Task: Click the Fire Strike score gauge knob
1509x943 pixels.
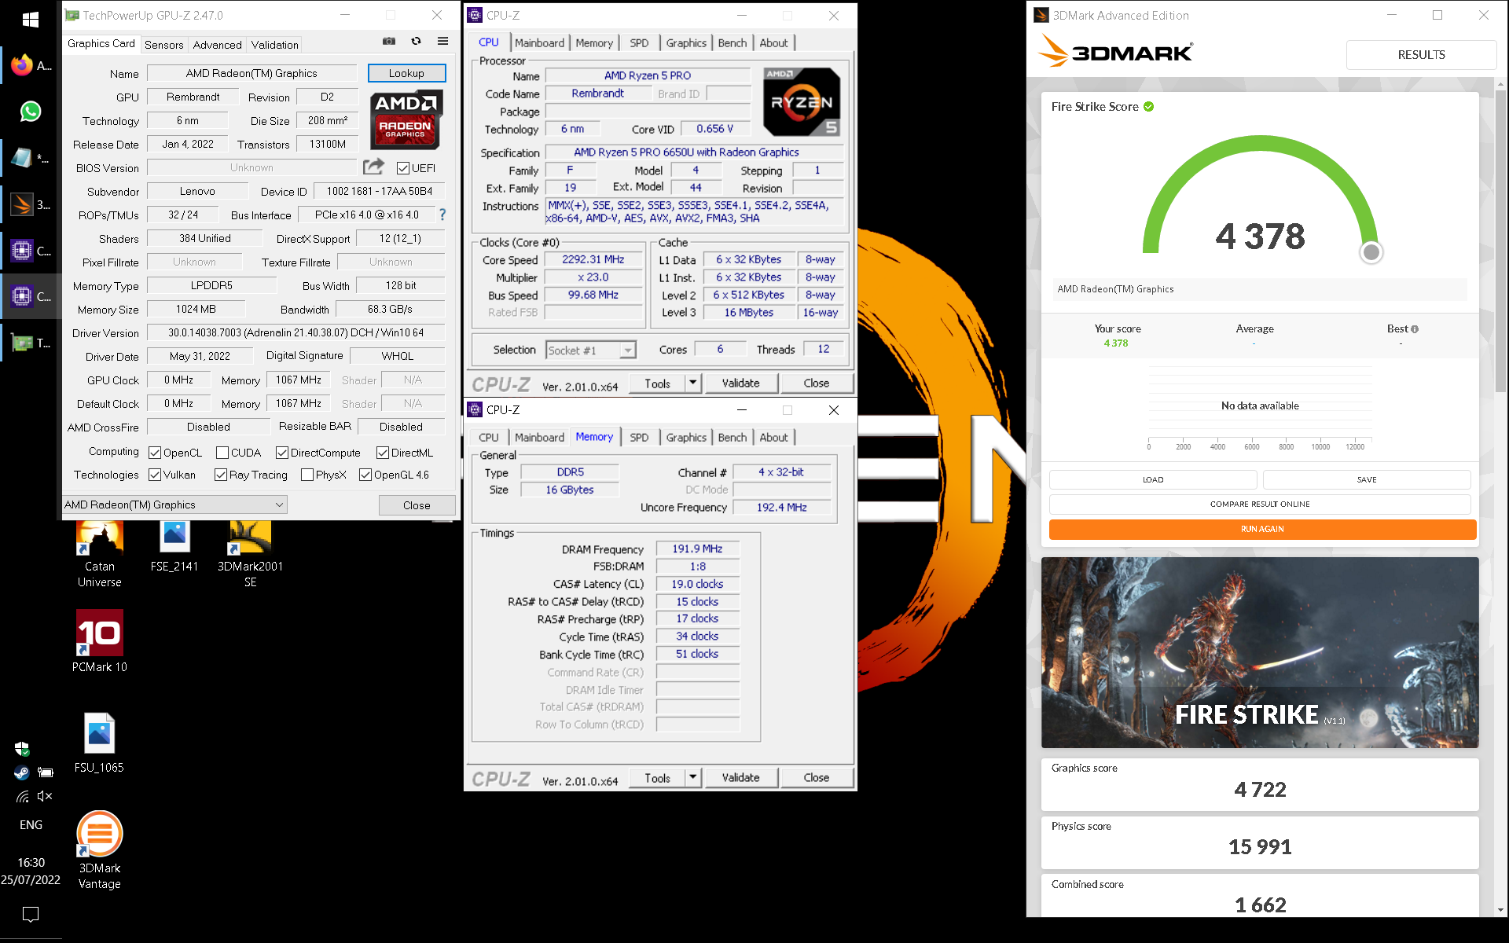Action: (x=1371, y=252)
